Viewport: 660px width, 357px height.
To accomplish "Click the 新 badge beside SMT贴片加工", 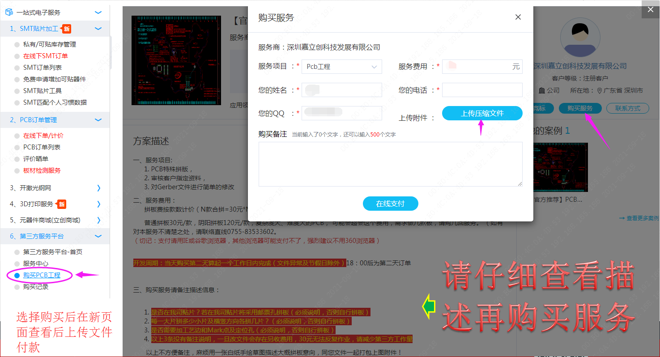I will pos(66,29).
